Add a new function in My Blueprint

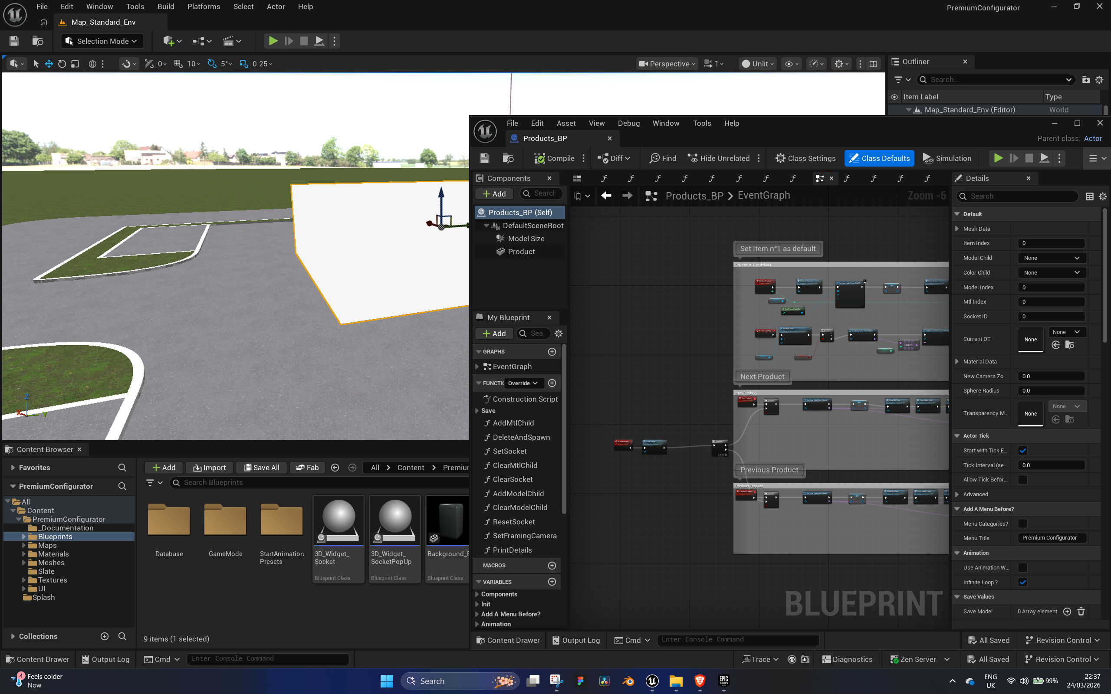point(552,383)
